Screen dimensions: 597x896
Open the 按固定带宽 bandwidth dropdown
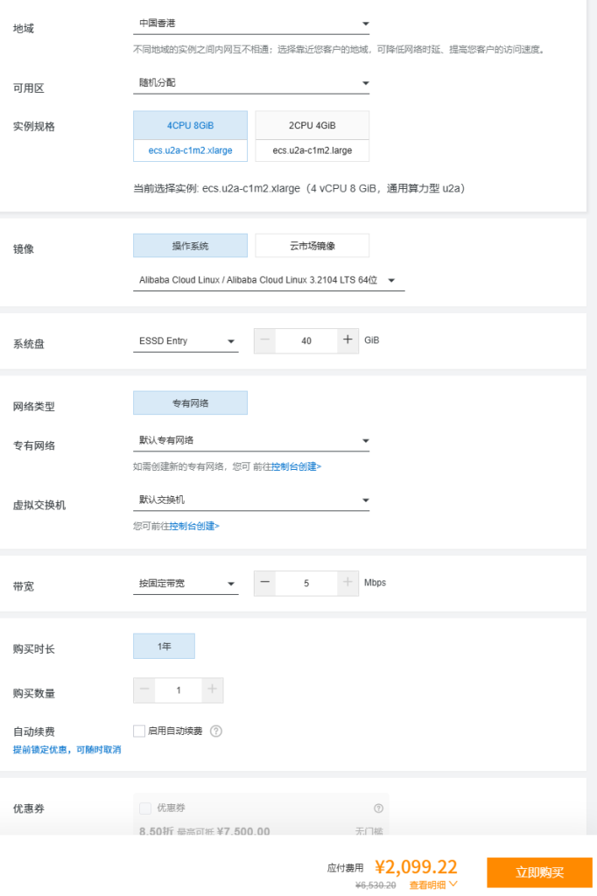(186, 584)
